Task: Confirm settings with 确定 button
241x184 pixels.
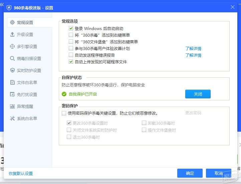Action: click(190, 173)
